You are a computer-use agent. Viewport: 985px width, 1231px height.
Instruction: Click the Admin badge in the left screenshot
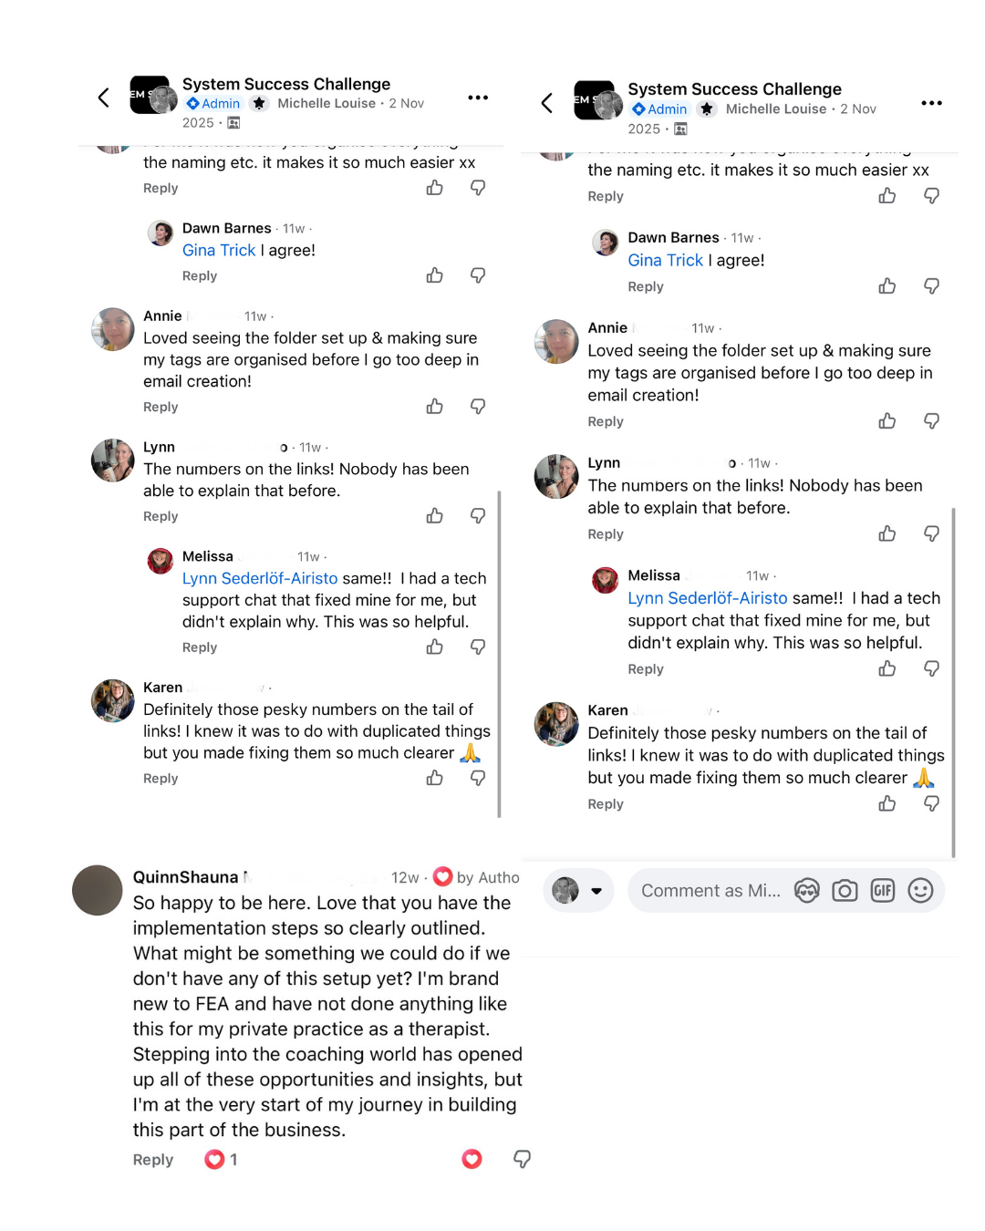pyautogui.click(x=213, y=104)
